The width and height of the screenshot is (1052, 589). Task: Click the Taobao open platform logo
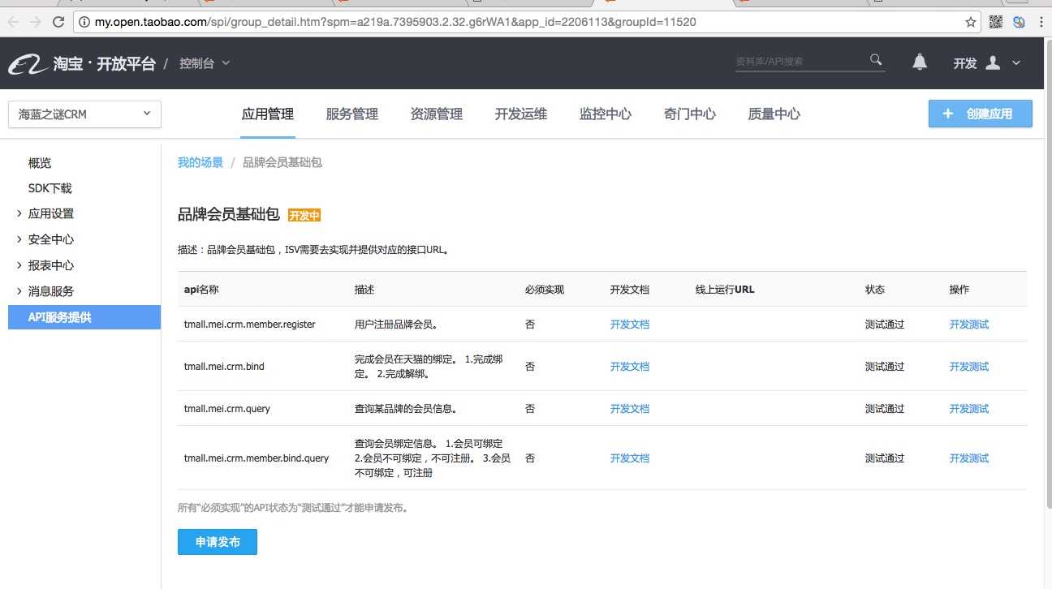[x=81, y=63]
